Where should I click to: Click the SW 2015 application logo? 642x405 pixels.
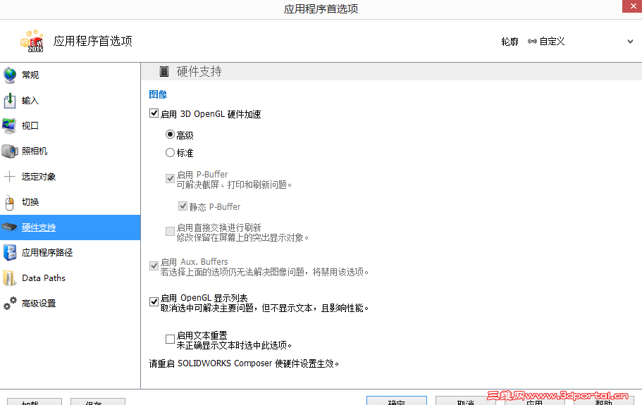[x=32, y=41]
